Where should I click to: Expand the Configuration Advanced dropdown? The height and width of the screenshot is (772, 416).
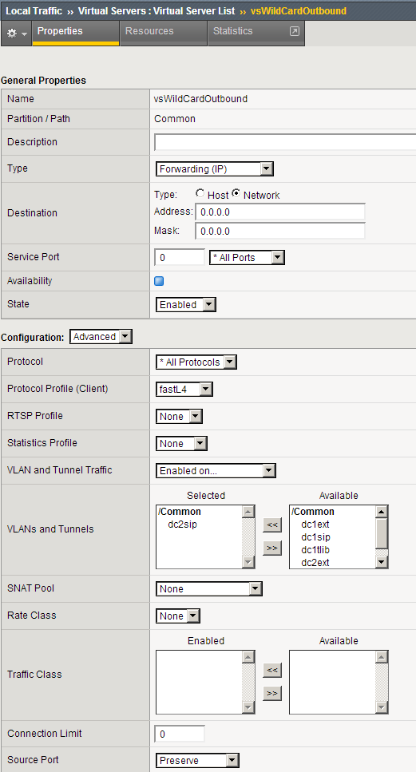(x=101, y=337)
